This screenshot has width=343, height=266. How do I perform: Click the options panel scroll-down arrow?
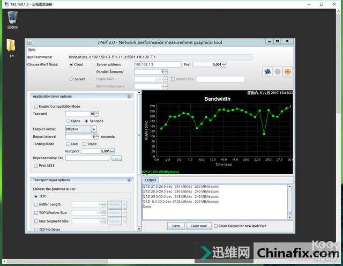coord(139,229)
